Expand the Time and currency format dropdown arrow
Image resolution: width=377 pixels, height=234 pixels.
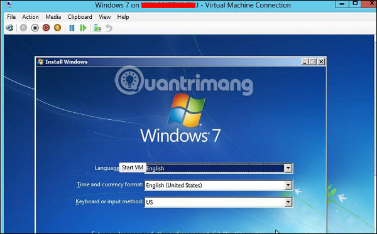288,185
